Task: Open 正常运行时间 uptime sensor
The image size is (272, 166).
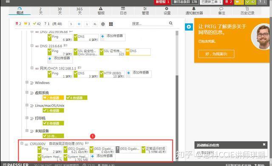Action: (x=154, y=150)
